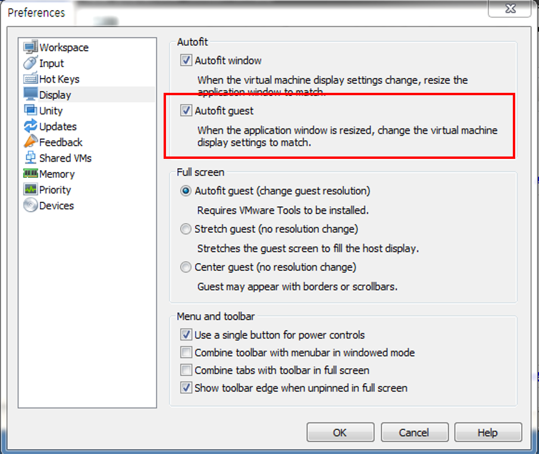Choose the Updates category label
Image resolution: width=539 pixels, height=454 pixels.
coord(58,127)
